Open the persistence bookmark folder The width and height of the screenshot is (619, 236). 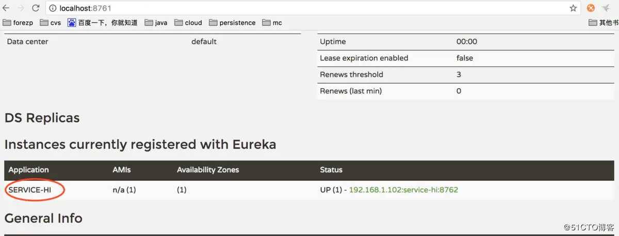(x=232, y=23)
